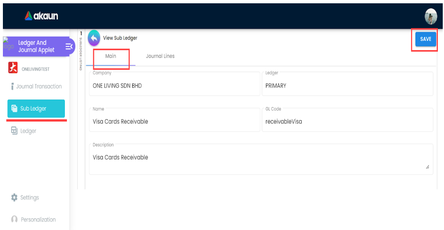Viewport: 444px width, 230px height.
Task: Click the Journal Transaction icon
Action: click(x=12, y=86)
